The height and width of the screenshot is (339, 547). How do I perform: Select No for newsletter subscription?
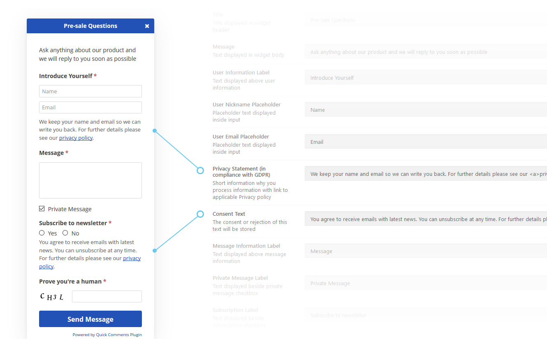(65, 233)
